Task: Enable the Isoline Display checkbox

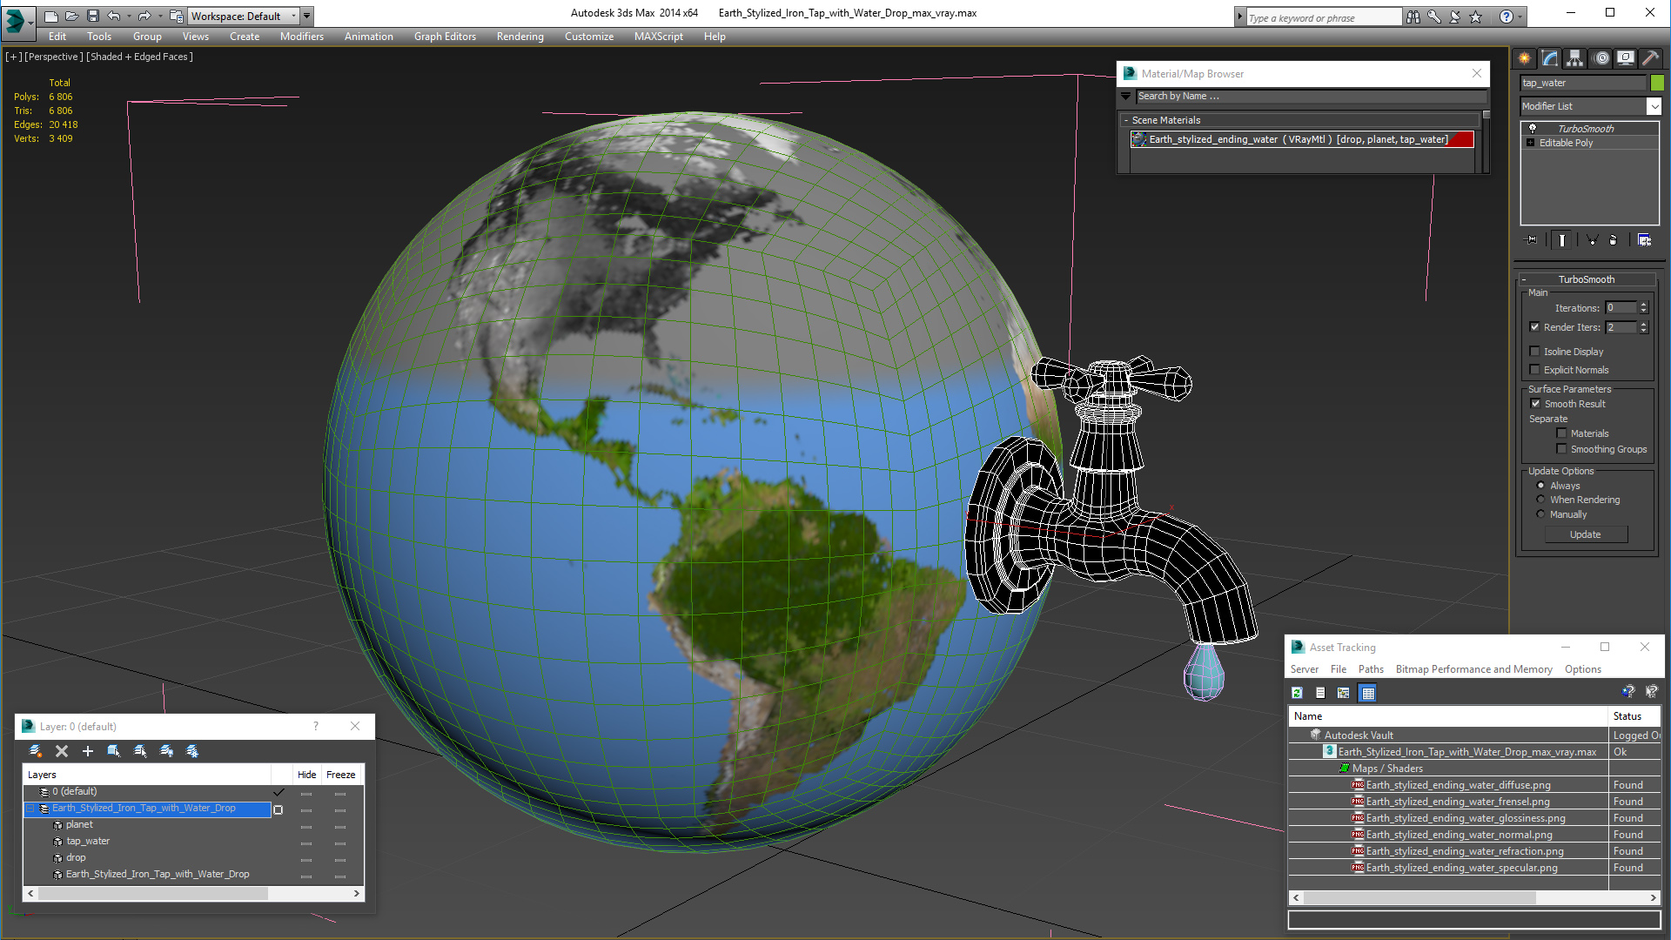Action: 1535,352
